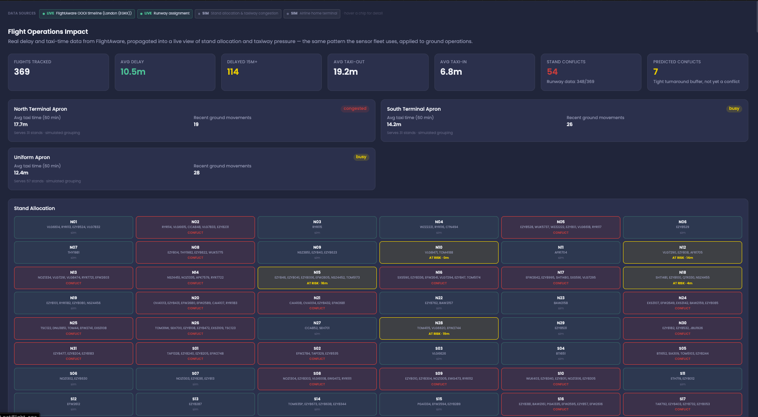Select the SIM Stand allocation & taxiway congestion chip
The image size is (758, 417).
238,14
